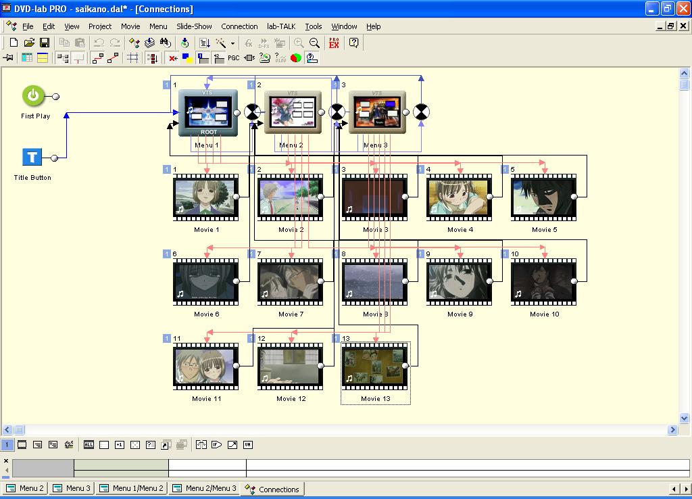692x499 pixels.
Task: Select the blue Title Button icon
Action: point(32,158)
